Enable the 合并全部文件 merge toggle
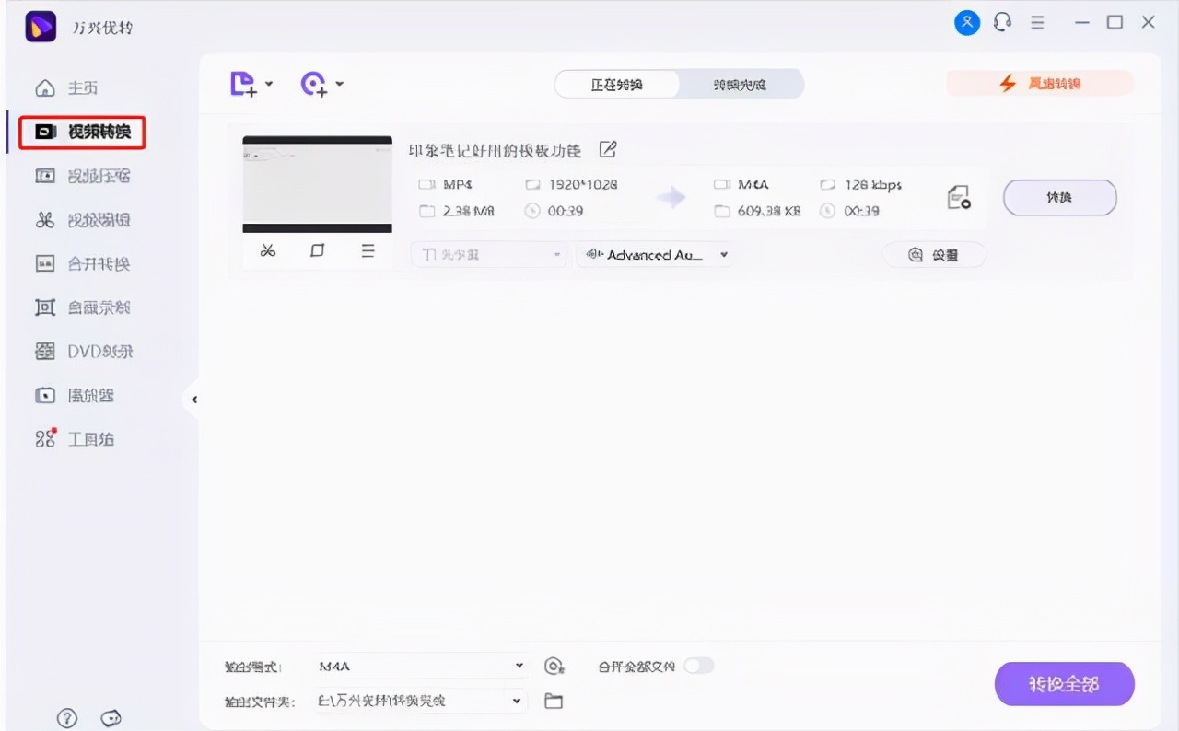1179x731 pixels. click(698, 665)
